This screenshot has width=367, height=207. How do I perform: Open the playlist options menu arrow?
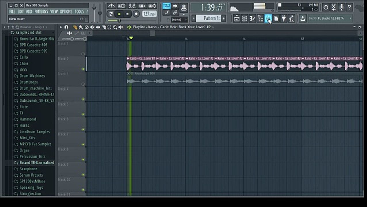pos(61,27)
